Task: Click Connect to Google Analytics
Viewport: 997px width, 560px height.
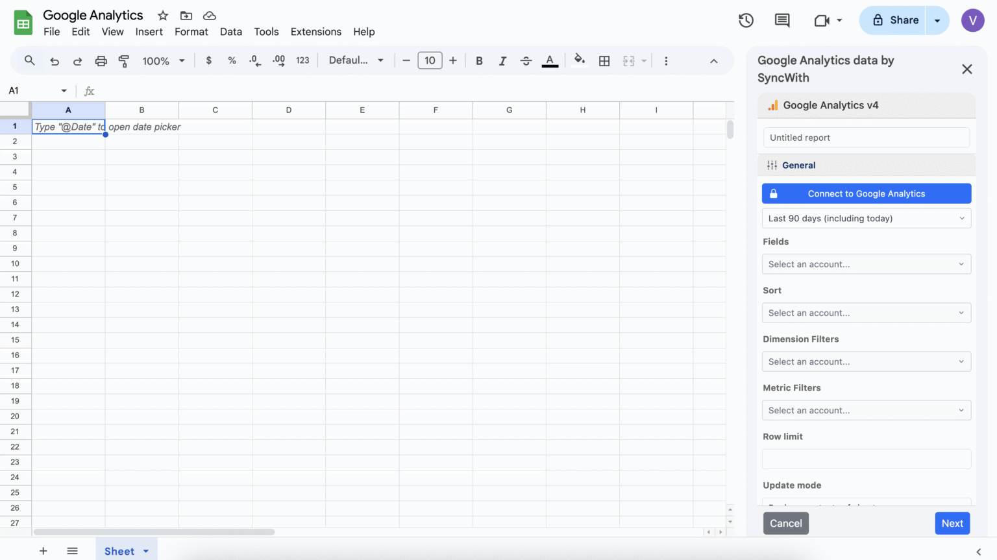Action: pos(867,193)
